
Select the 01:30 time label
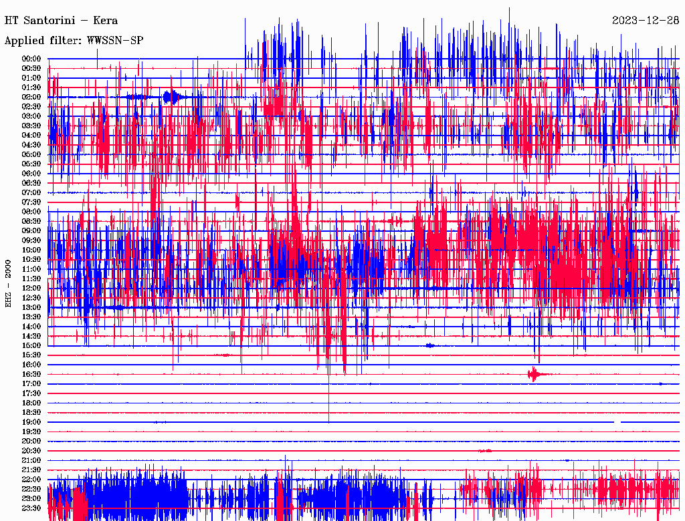(x=31, y=88)
